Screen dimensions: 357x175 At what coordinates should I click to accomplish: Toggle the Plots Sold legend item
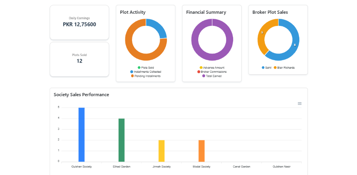[145, 67]
